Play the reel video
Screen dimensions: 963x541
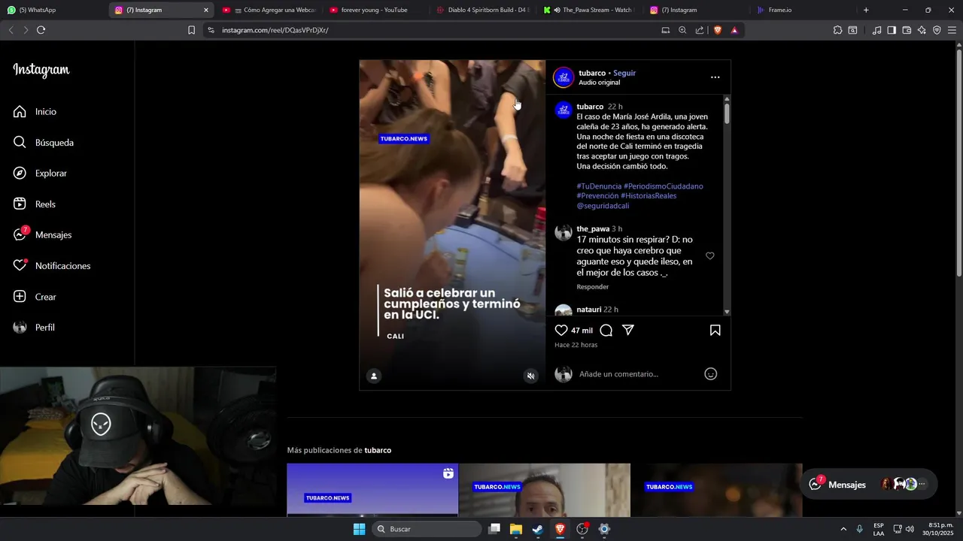452,225
